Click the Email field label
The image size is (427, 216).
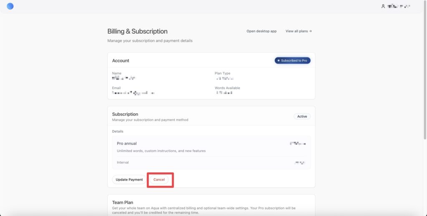116,88
